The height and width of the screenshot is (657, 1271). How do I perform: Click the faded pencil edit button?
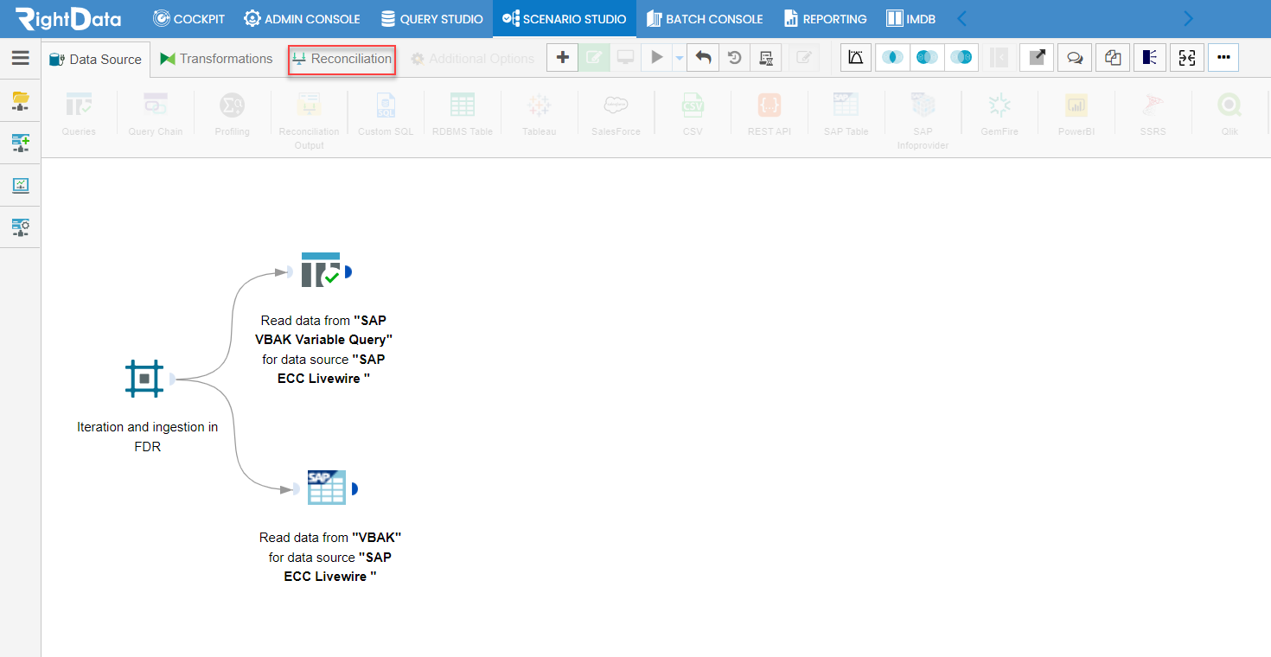(804, 58)
